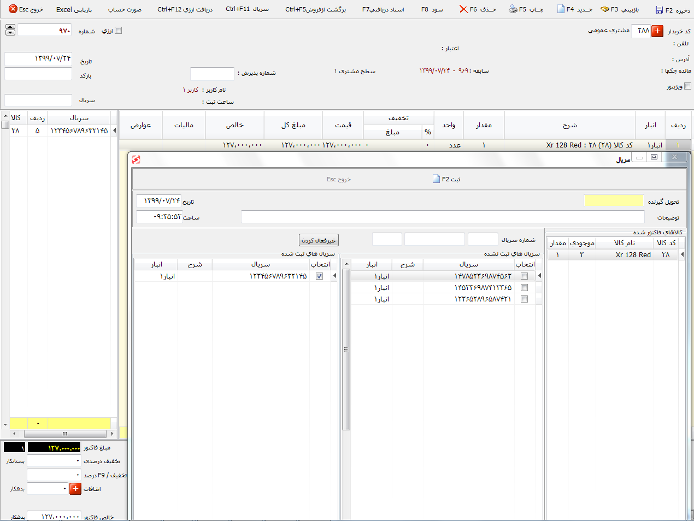
Task: Open account statement (صورت حساب) button
Action: (125, 9)
